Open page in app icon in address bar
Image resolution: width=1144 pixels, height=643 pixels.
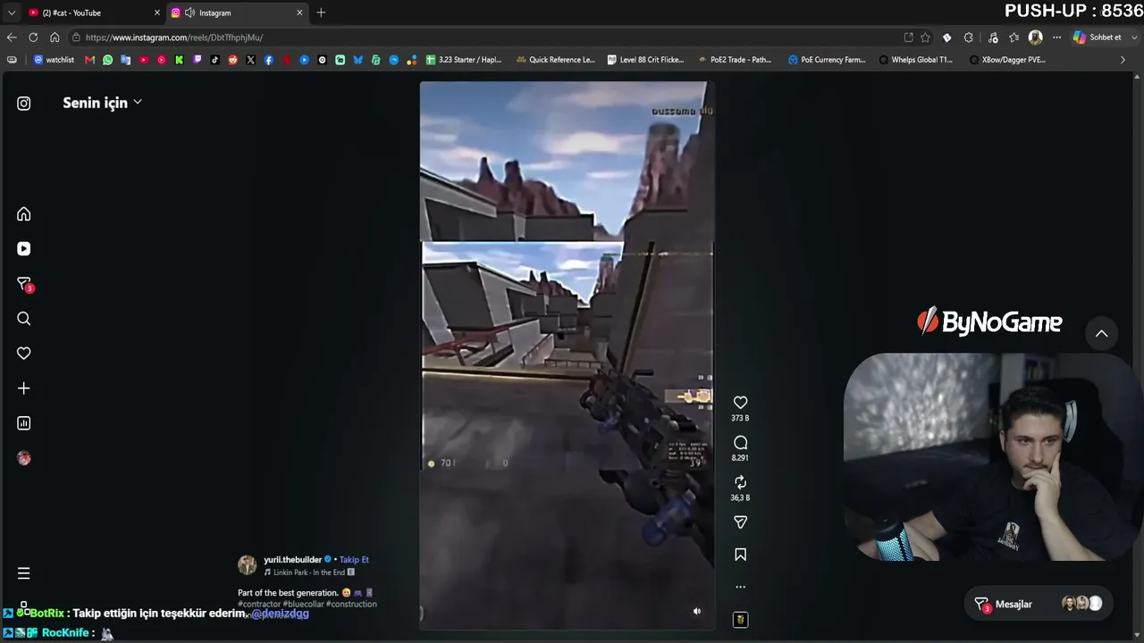tap(909, 38)
